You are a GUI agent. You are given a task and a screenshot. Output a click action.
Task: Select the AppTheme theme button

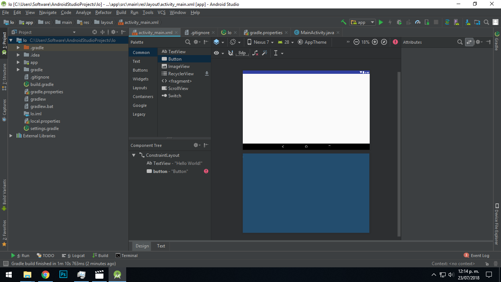coord(312,42)
